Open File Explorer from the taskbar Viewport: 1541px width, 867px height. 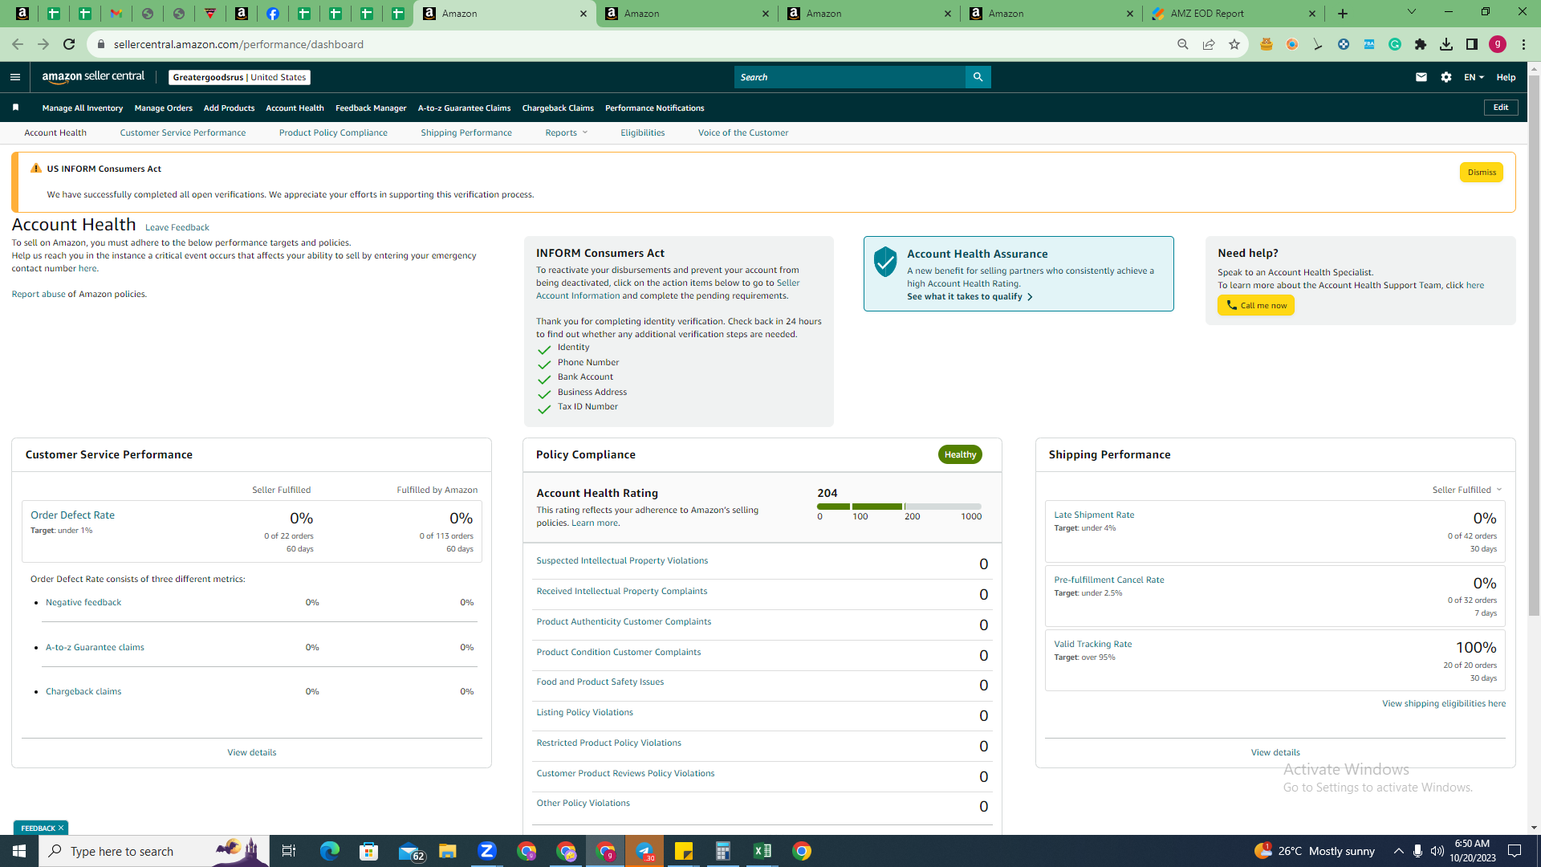(x=448, y=851)
